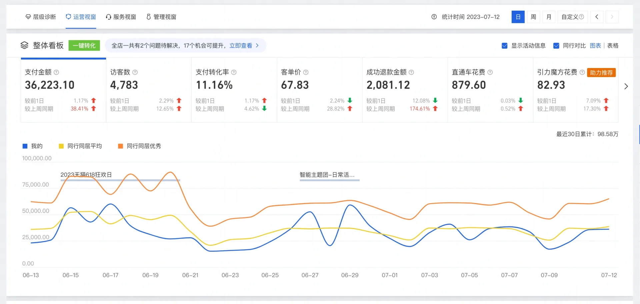Click the 统计时间 2023-07-12 date text

(471, 17)
